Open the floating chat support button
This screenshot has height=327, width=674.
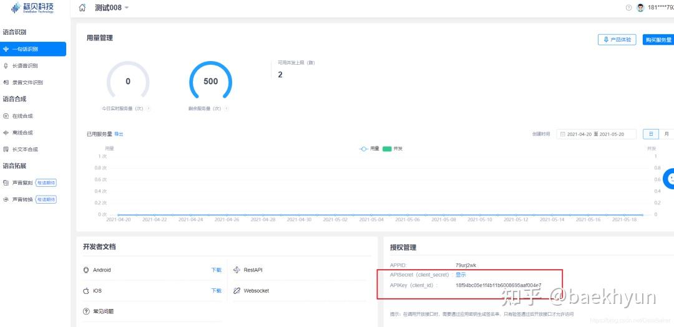669,179
